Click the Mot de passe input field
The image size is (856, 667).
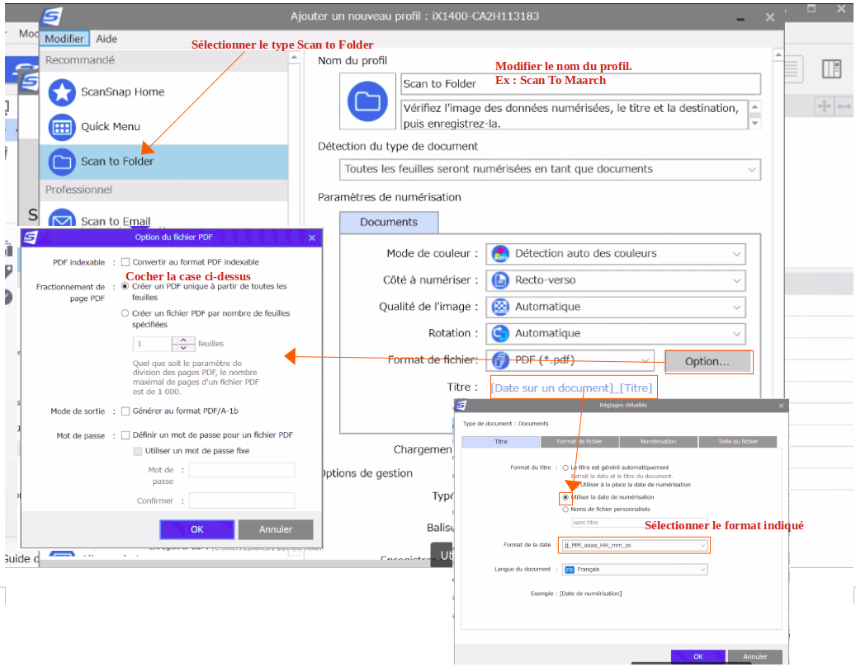click(x=242, y=470)
